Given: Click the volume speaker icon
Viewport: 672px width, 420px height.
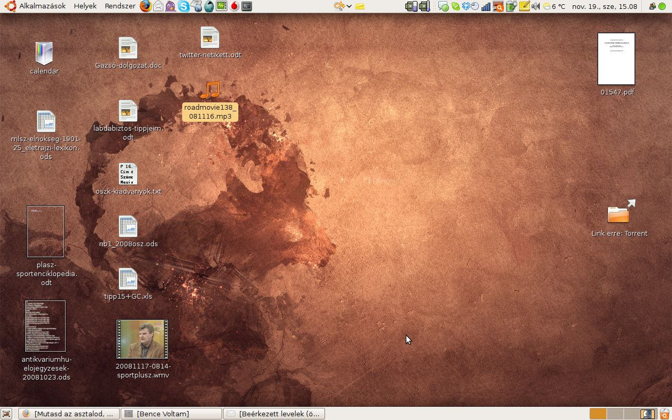Looking at the screenshot, I should pyautogui.click(x=535, y=6).
